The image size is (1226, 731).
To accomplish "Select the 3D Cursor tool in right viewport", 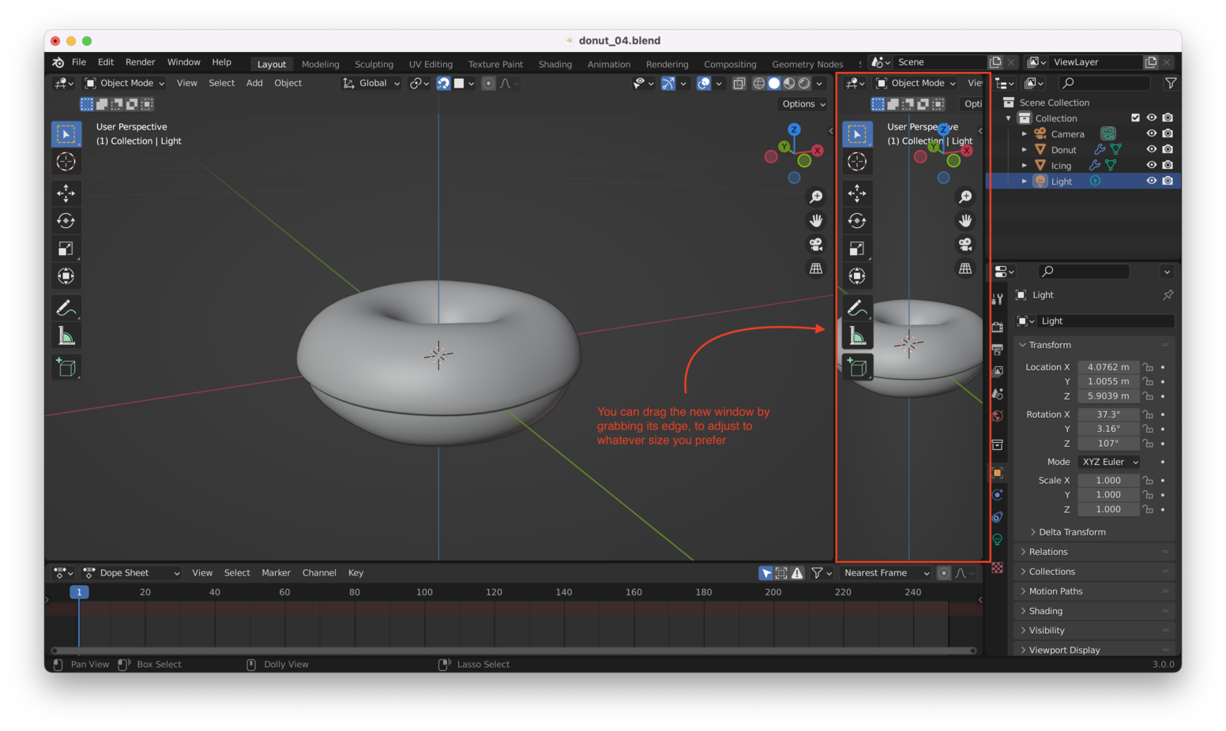I will point(857,162).
